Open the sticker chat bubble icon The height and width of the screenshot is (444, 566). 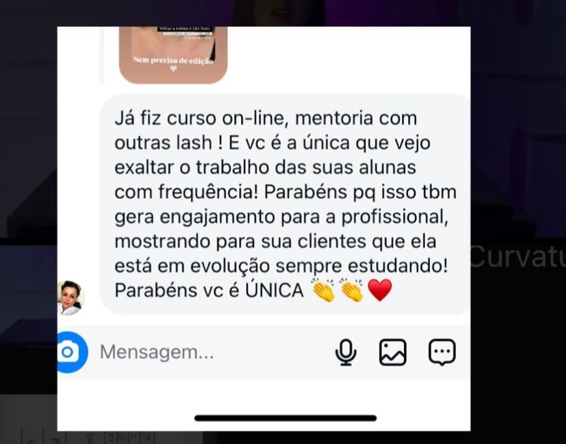[x=442, y=352]
